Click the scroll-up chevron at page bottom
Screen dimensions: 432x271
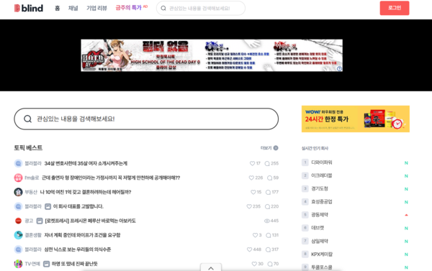[211, 268]
